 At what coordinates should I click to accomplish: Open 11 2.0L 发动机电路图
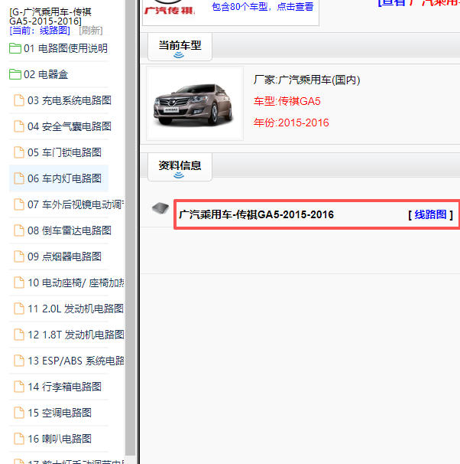click(76, 309)
